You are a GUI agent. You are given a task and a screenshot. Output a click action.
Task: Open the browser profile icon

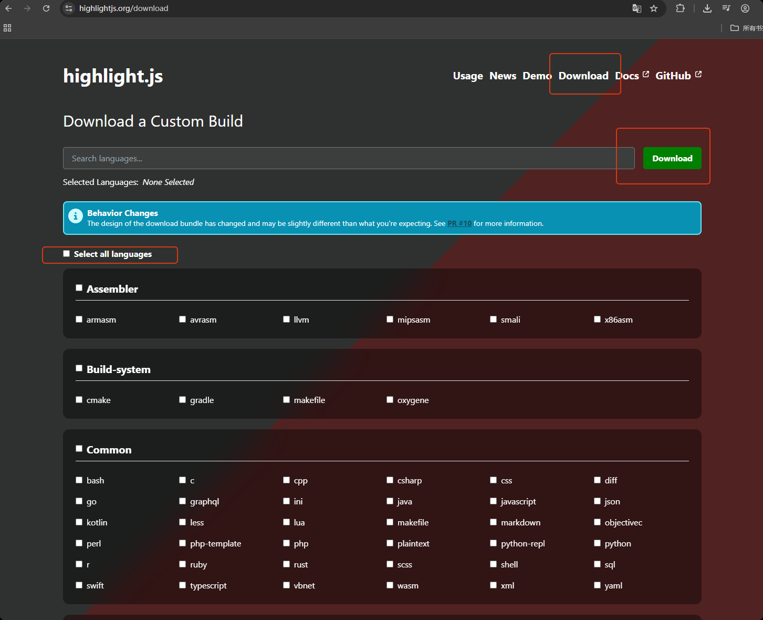(745, 8)
